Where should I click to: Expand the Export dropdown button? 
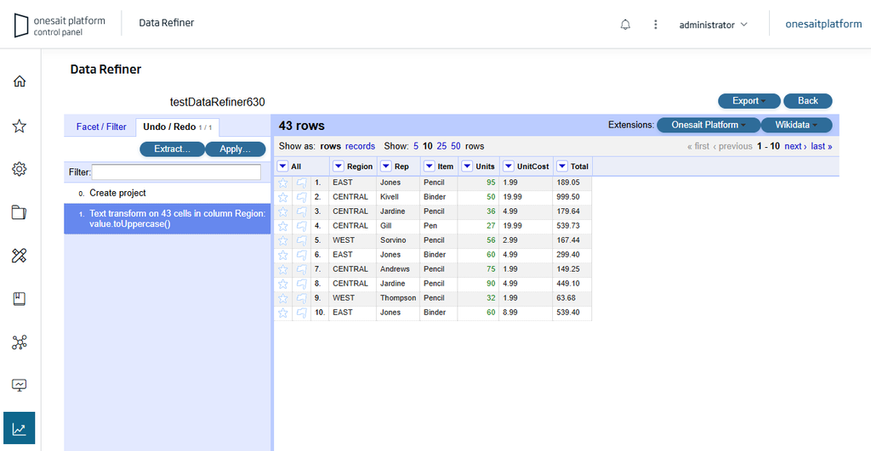(x=749, y=101)
